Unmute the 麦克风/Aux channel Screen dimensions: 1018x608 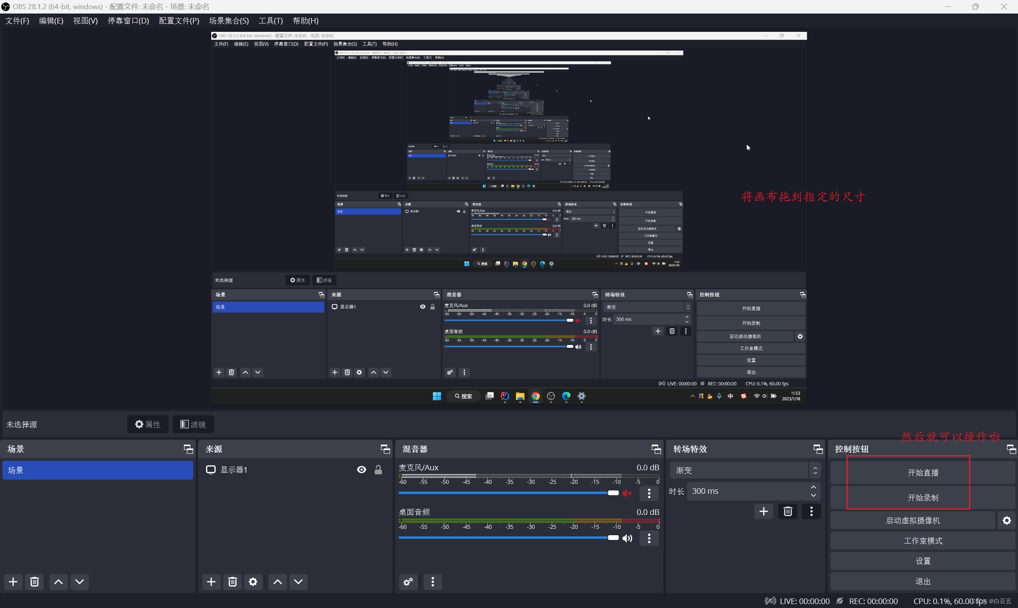pos(627,493)
